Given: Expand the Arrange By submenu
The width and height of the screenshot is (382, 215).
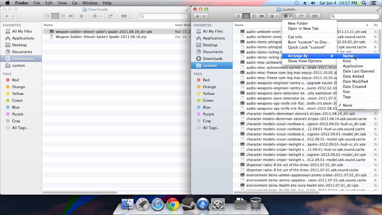Looking at the screenshot, I should [309, 56].
